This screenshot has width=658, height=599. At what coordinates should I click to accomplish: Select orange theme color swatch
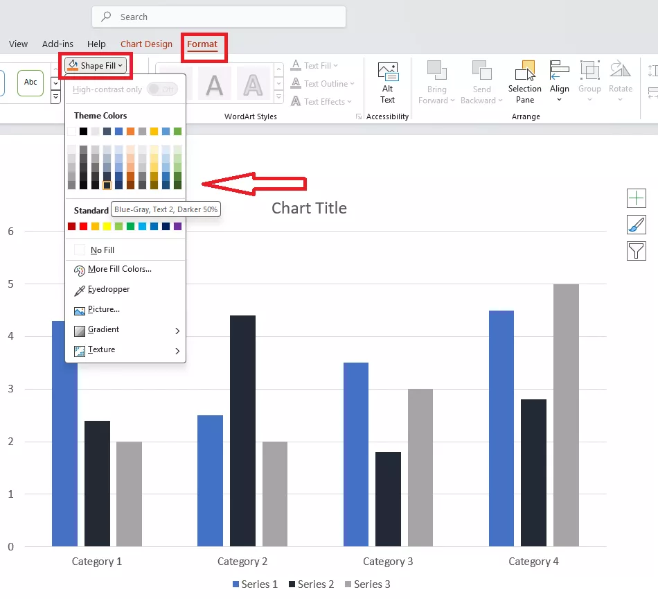pyautogui.click(x=130, y=132)
